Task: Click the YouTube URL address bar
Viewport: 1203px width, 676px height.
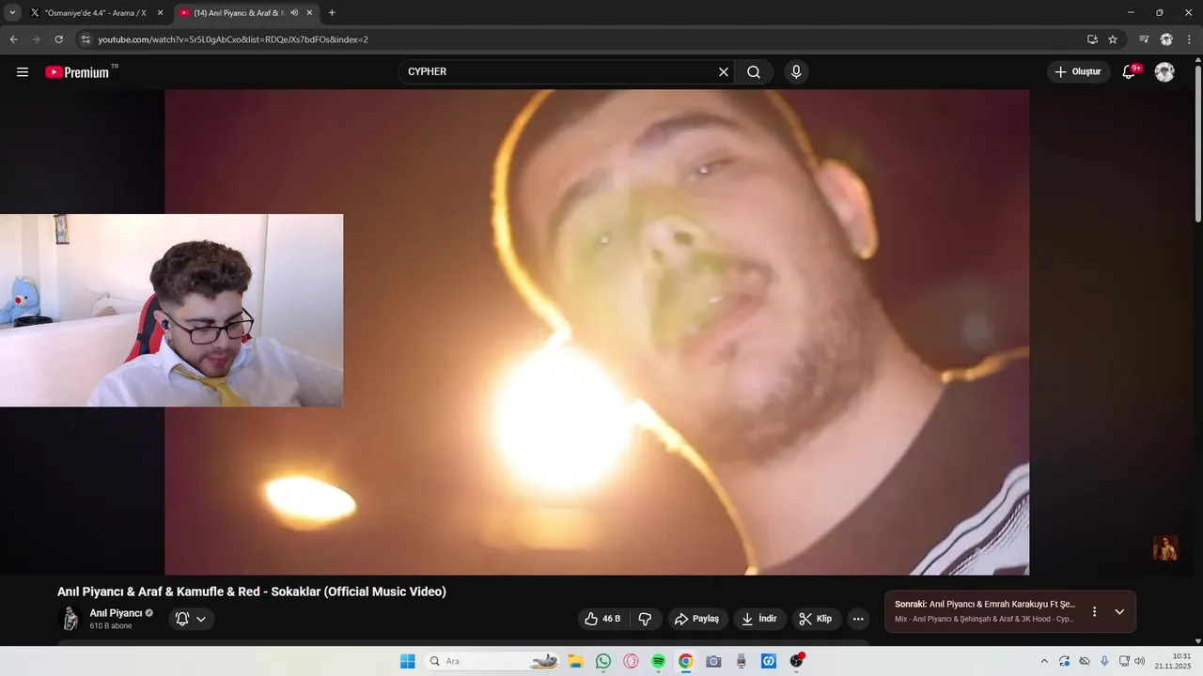Action: (583, 39)
